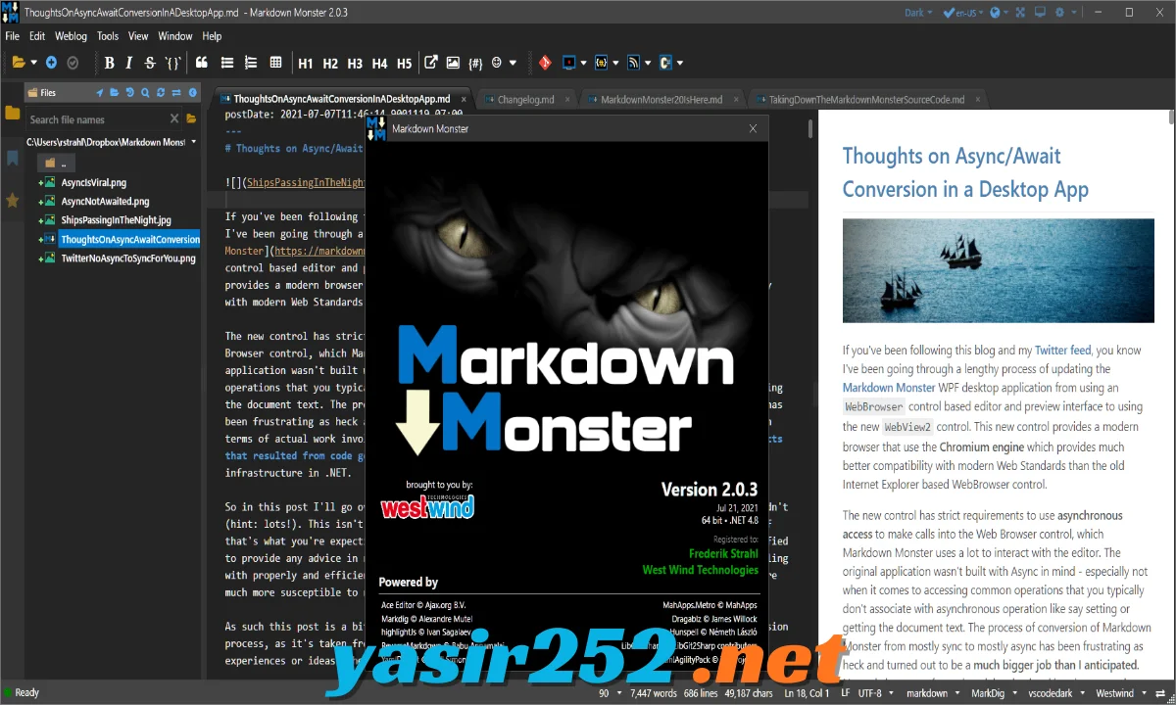
Task: Create new document with plus icon
Action: pos(51,63)
